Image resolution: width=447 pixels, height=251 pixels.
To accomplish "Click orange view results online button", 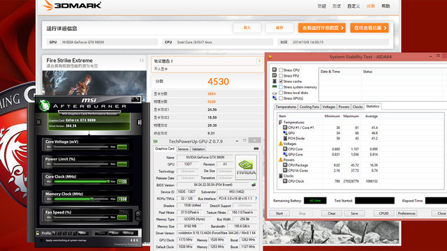I will point(369,28).
